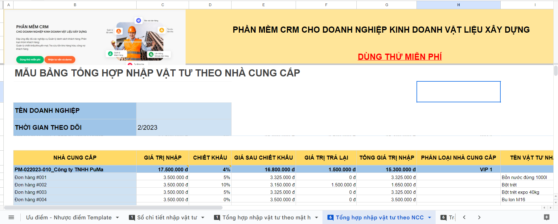
Task: Switch to 'Ưu điểm - Nhược điểm Template' sheet
Action: click(x=69, y=218)
